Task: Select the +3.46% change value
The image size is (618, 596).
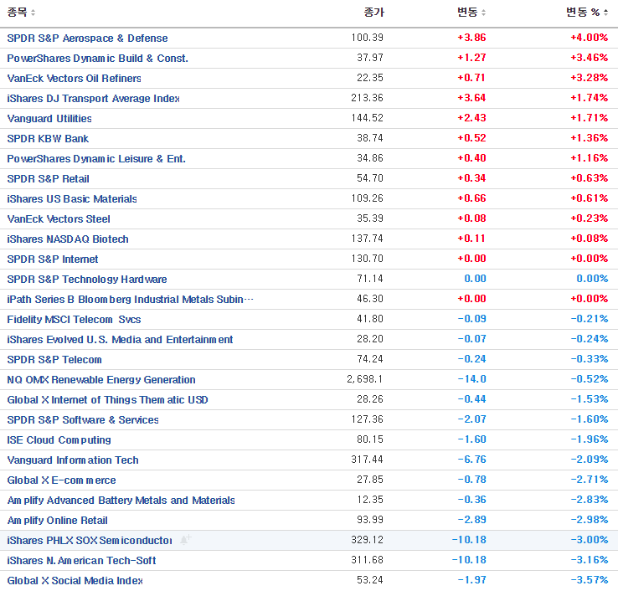Action: (590, 58)
